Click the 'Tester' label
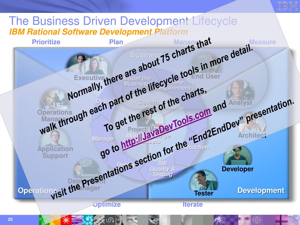This screenshot has height=225, width=300. [204, 193]
